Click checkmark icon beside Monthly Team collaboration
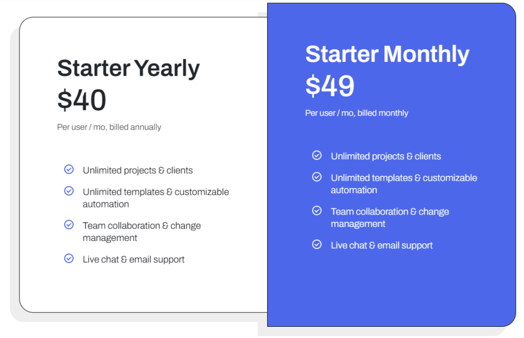This screenshot has height=338, width=524. (x=317, y=210)
